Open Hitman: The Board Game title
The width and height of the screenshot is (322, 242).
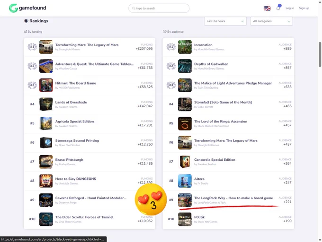pyautogui.click(x=76, y=83)
